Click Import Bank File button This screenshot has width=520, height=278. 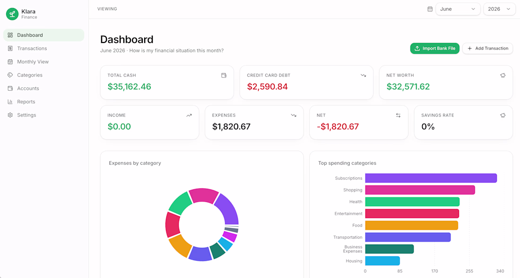(435, 48)
